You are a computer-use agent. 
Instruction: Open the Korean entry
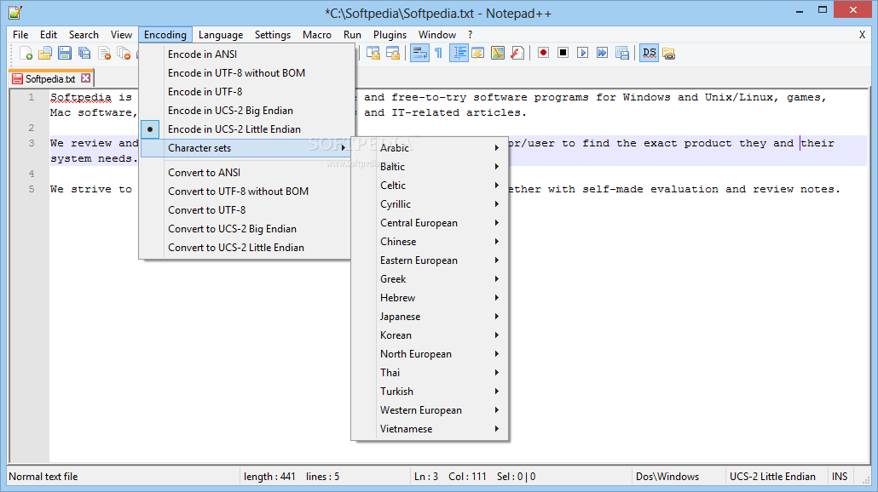coord(430,335)
